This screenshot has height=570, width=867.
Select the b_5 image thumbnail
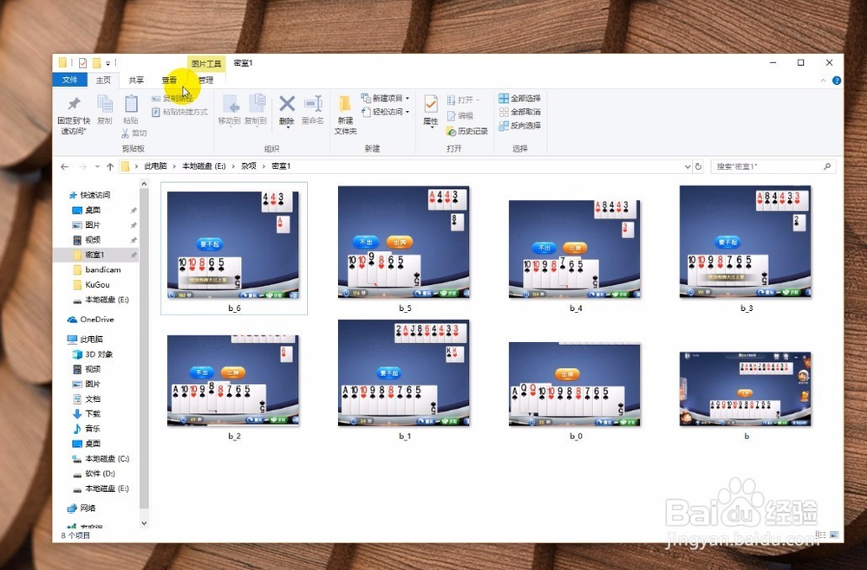[x=404, y=243]
